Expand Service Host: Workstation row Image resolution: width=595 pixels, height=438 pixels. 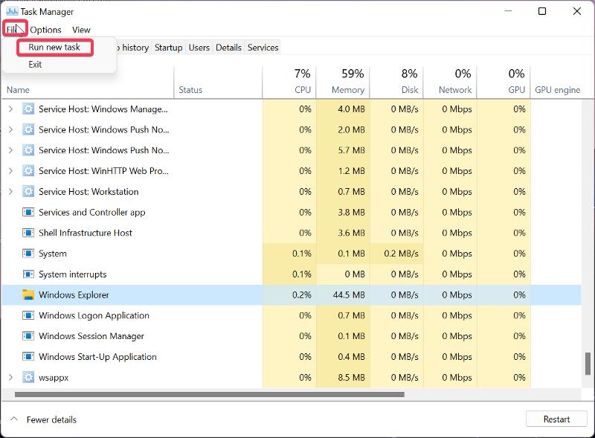coord(10,191)
